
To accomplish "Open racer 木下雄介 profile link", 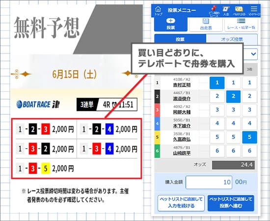I will (x=182, y=126).
